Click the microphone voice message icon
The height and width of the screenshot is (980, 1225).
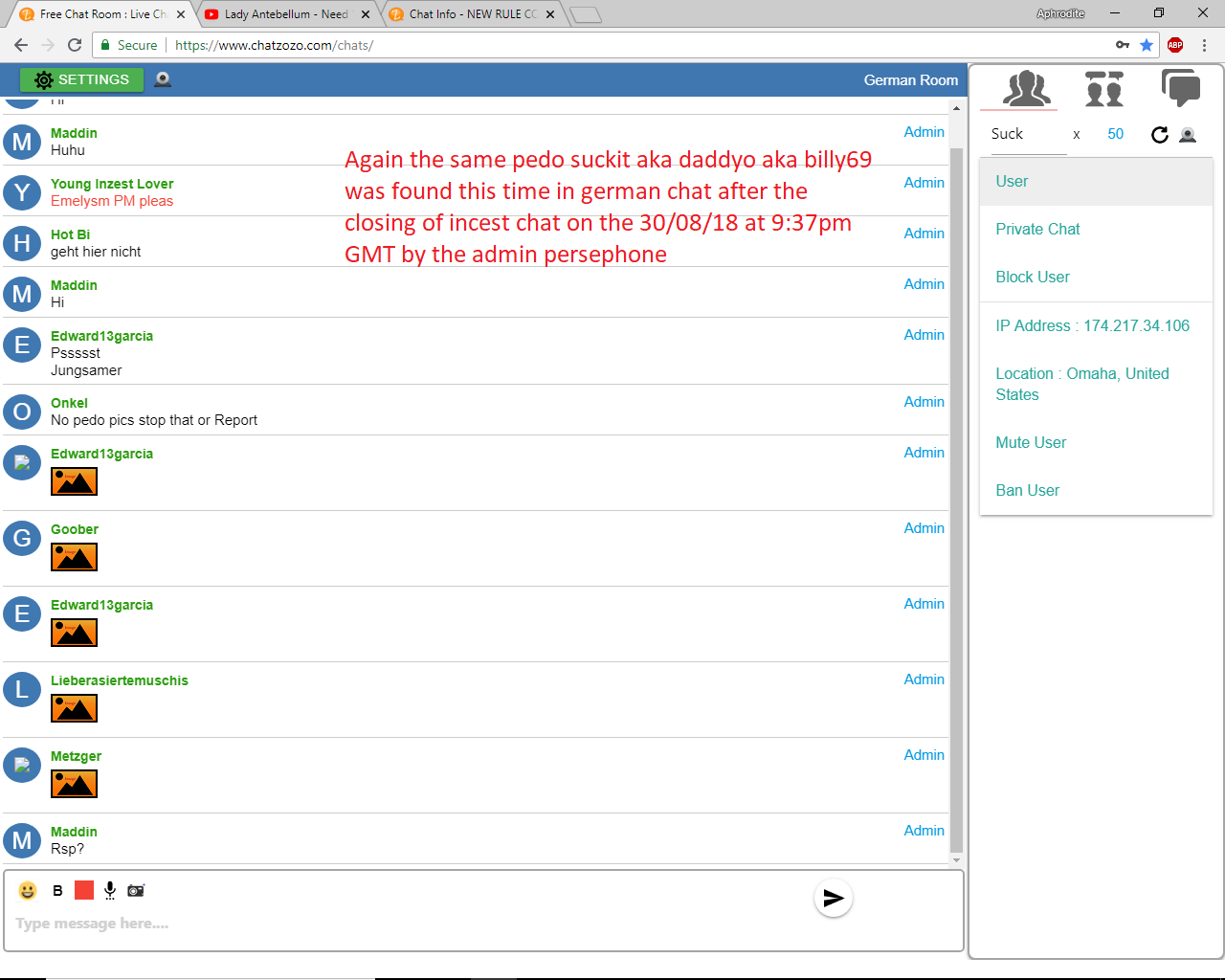pyautogui.click(x=110, y=891)
